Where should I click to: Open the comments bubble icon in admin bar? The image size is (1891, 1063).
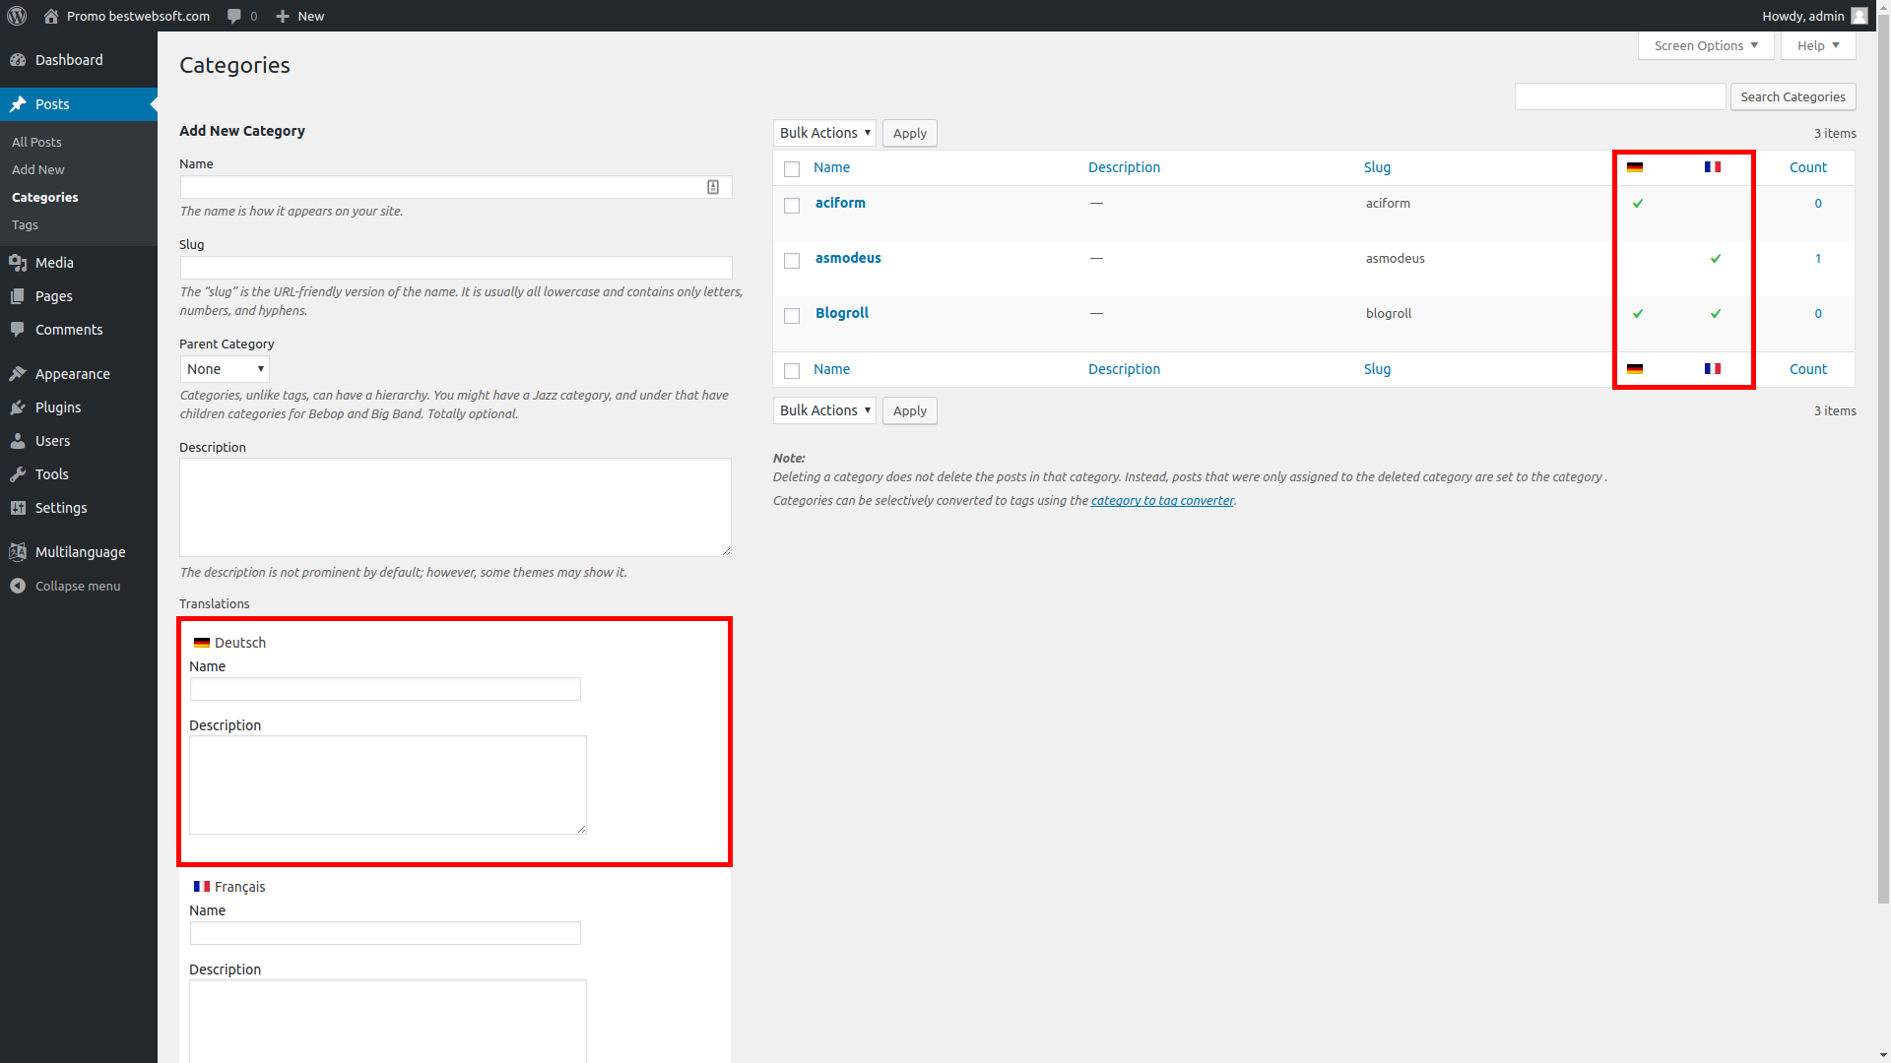(x=234, y=16)
